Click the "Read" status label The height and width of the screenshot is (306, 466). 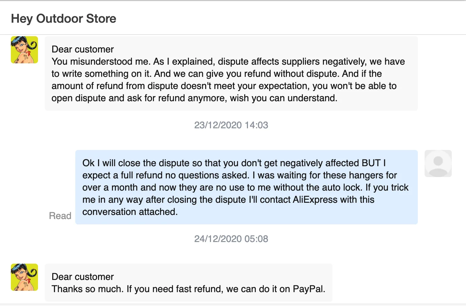(x=60, y=216)
